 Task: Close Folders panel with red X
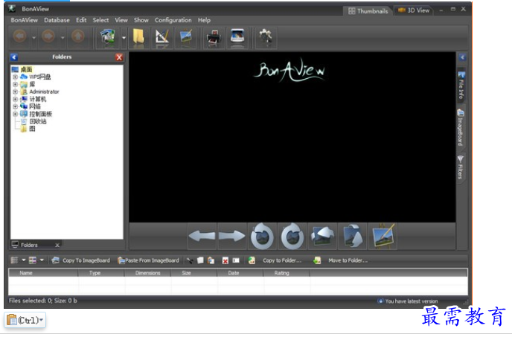point(119,57)
